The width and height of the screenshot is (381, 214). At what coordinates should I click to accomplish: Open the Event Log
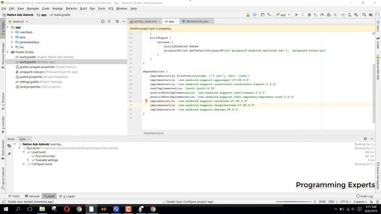pos(364,196)
